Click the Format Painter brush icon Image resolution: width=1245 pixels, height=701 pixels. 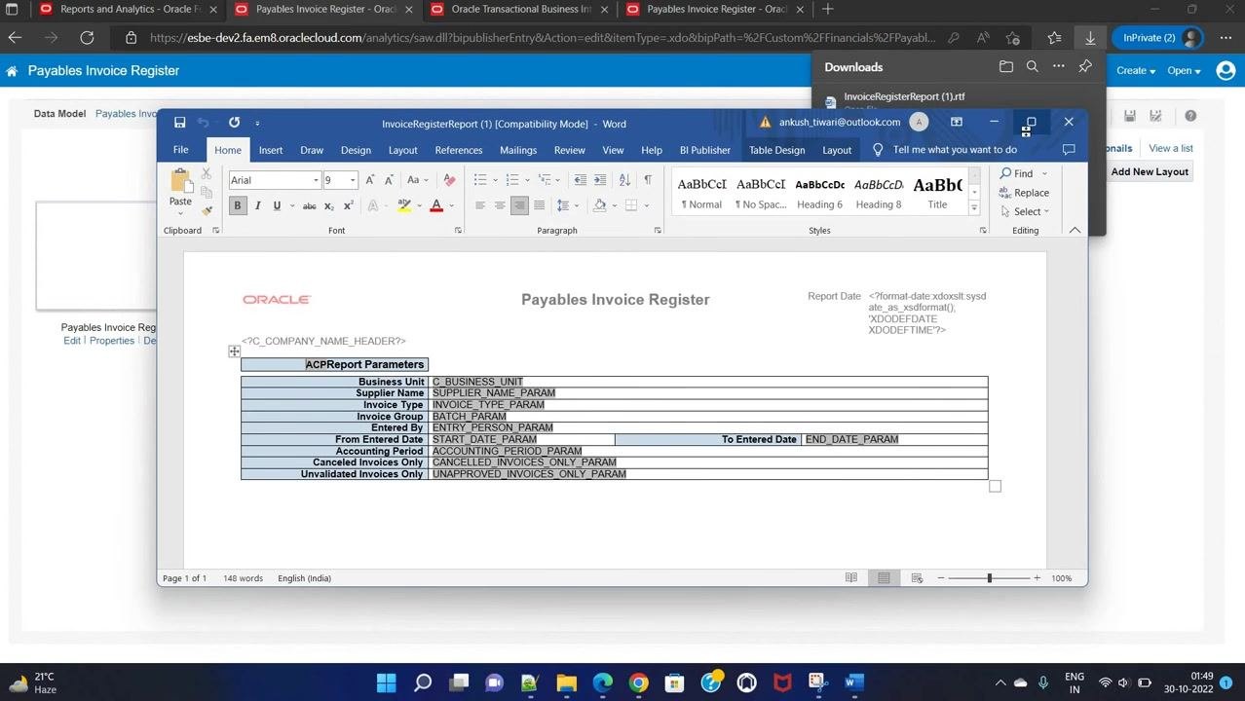tap(207, 210)
